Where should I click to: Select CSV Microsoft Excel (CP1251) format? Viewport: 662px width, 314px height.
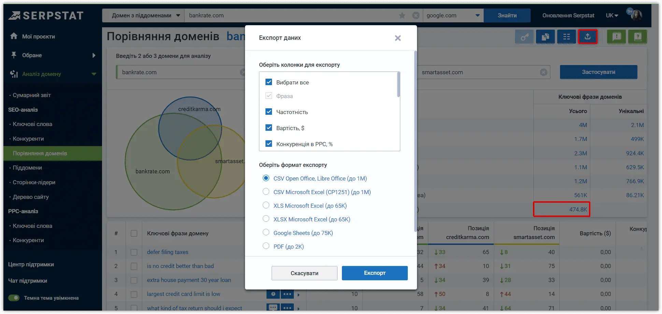coord(266,192)
